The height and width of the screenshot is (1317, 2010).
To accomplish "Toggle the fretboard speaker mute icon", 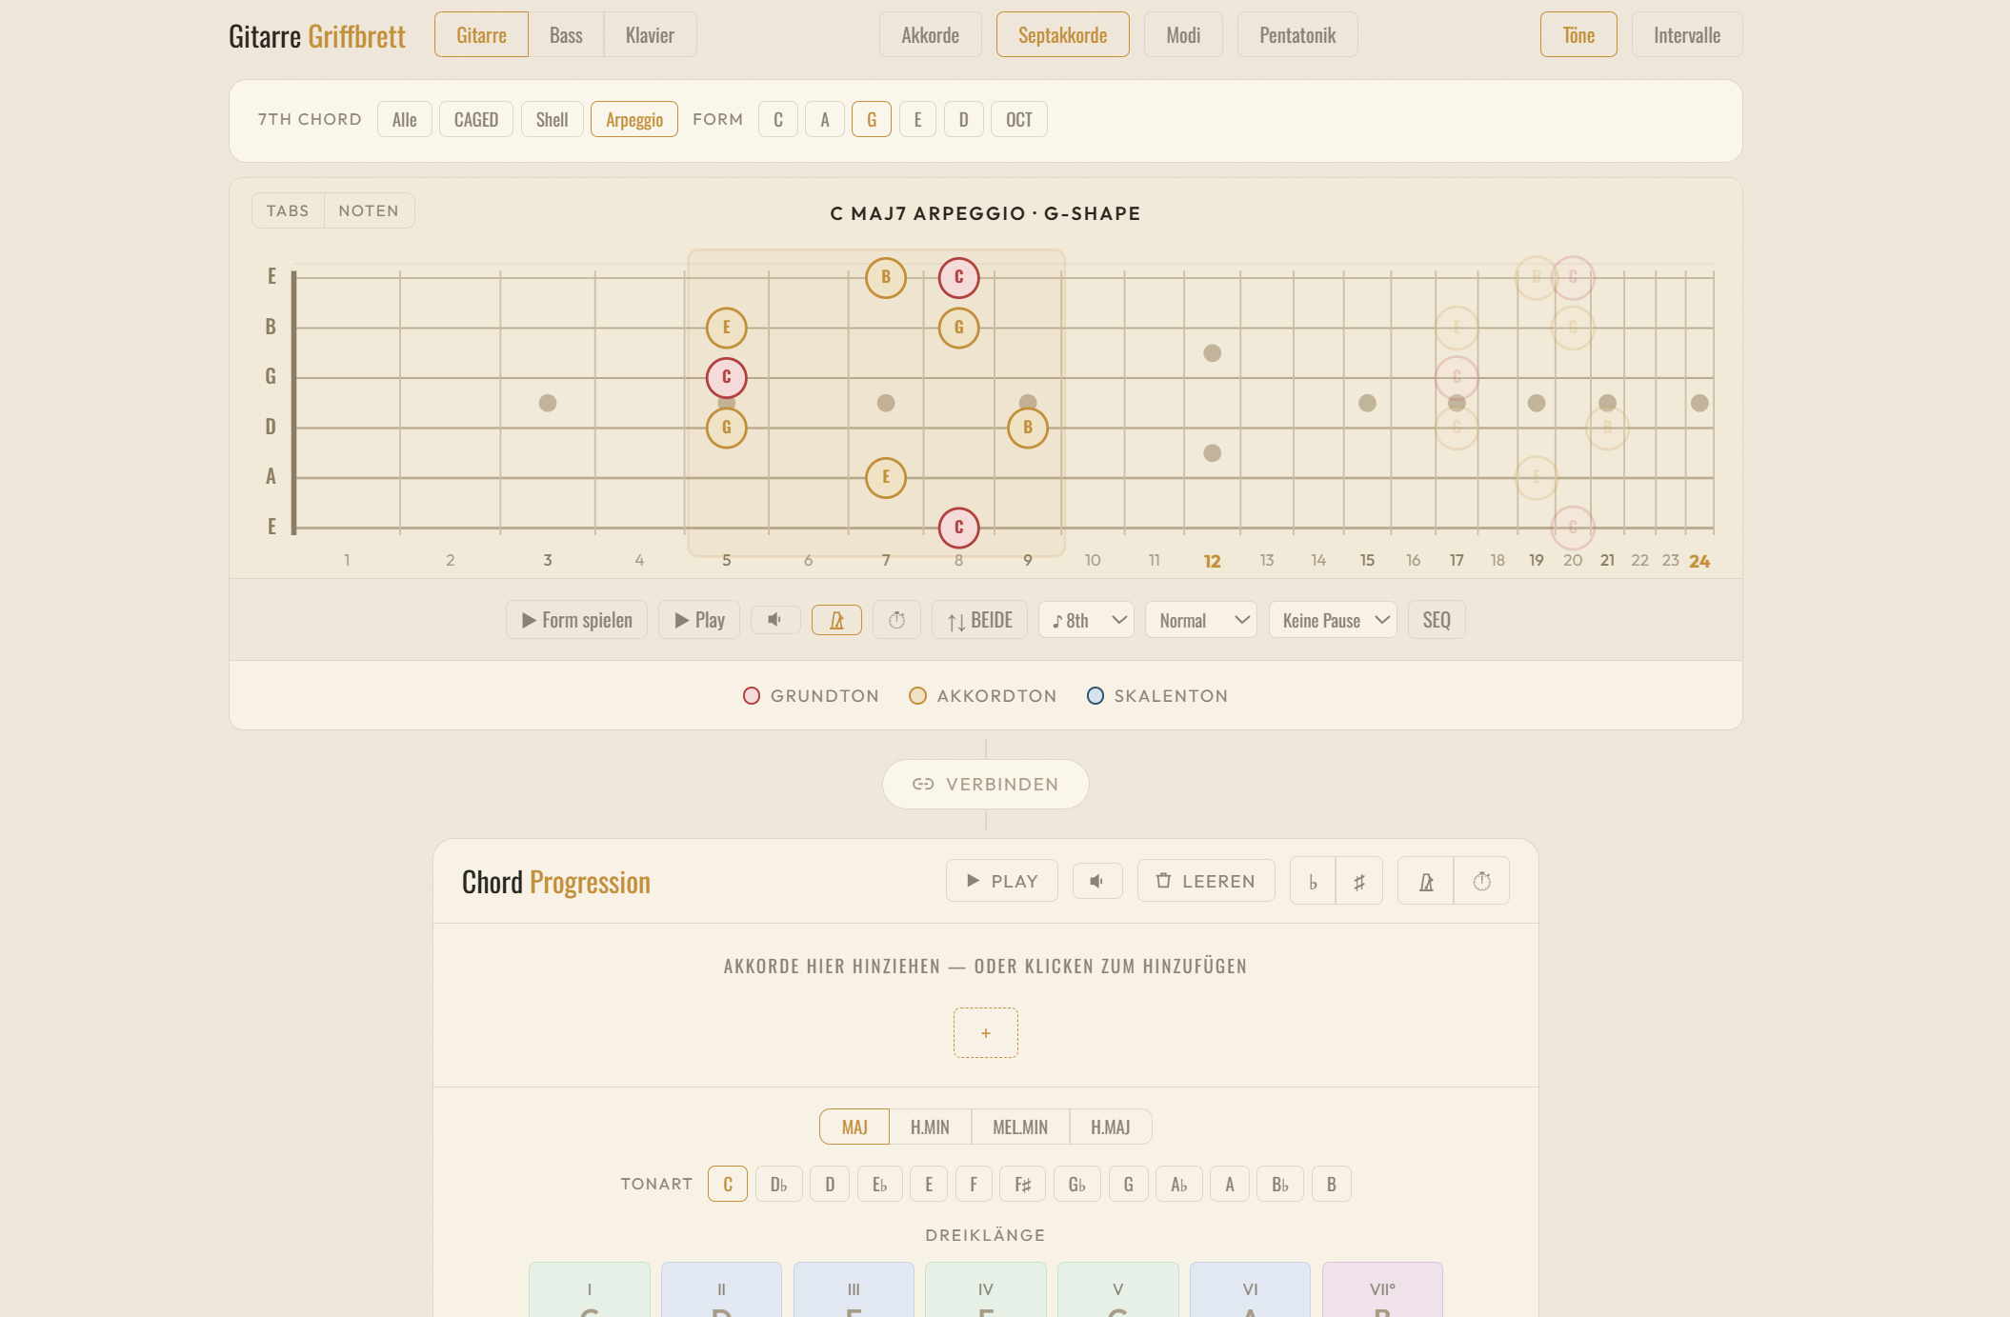I will point(775,620).
